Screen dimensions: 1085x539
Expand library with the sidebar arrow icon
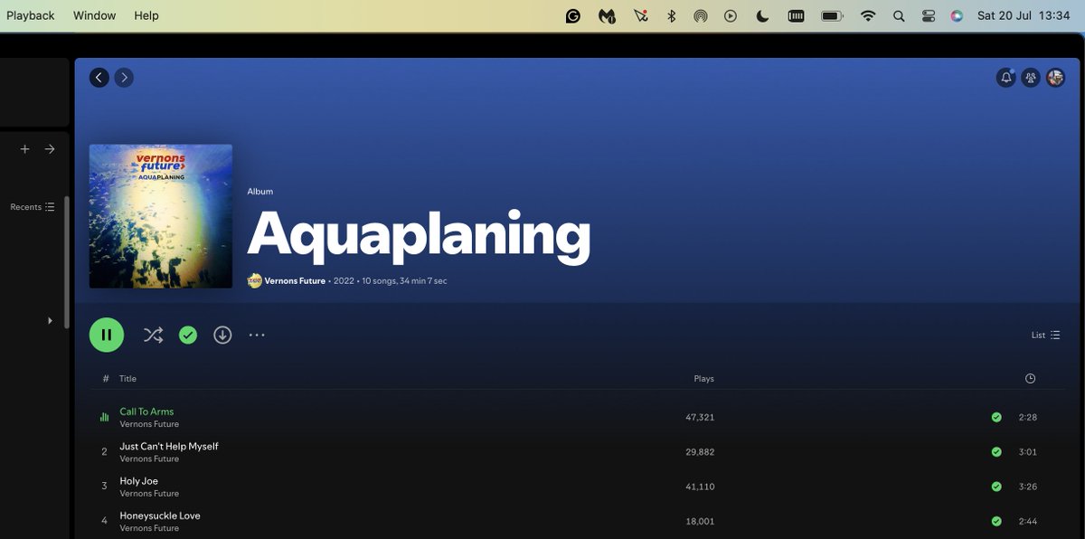50,149
